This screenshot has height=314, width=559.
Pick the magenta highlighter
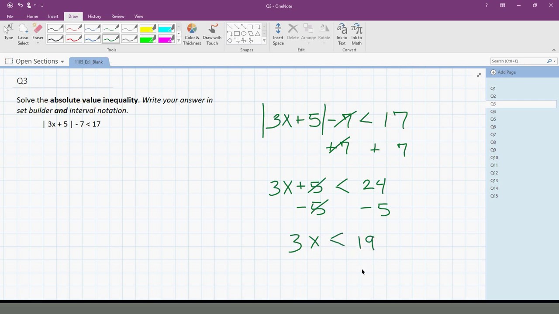[166, 39]
